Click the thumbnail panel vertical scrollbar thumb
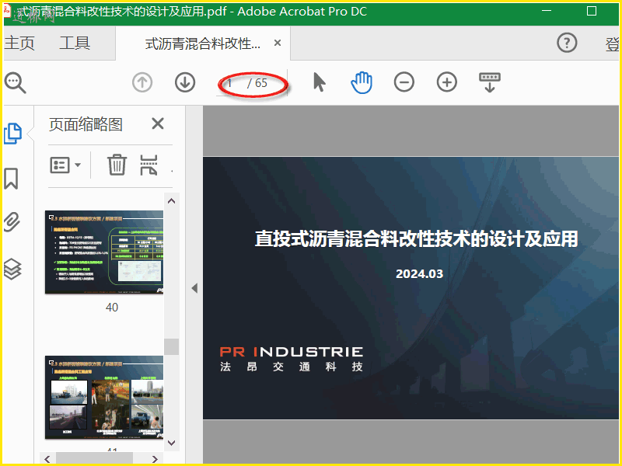Viewport: 622px width, 466px height. click(x=171, y=346)
